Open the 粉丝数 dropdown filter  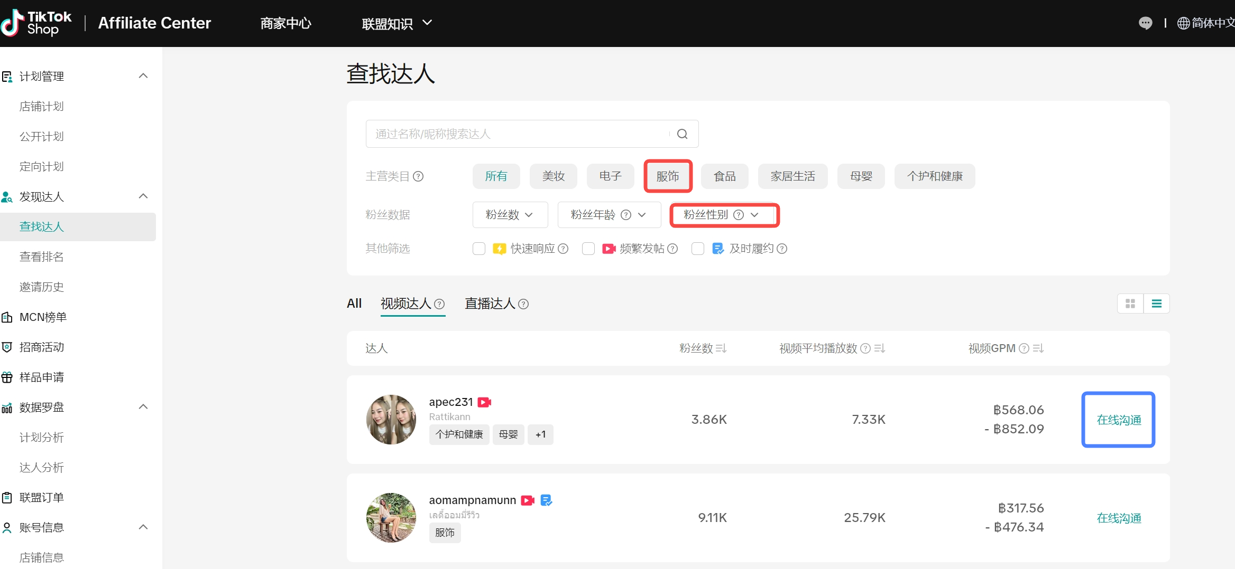(x=510, y=215)
